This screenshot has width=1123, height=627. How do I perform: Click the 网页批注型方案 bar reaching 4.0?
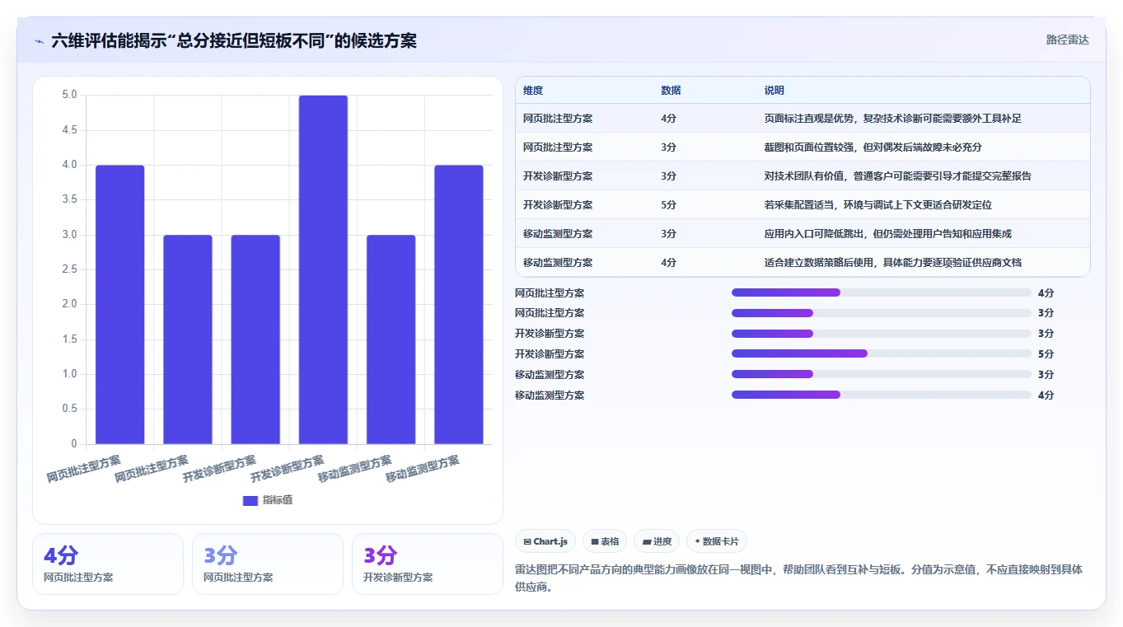pos(120,305)
